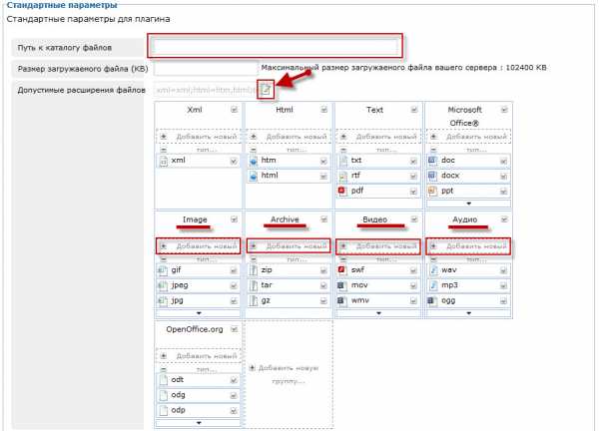The width and height of the screenshot is (599, 431).
Task: Toggle the zip extension checkbox
Action: 323,270
